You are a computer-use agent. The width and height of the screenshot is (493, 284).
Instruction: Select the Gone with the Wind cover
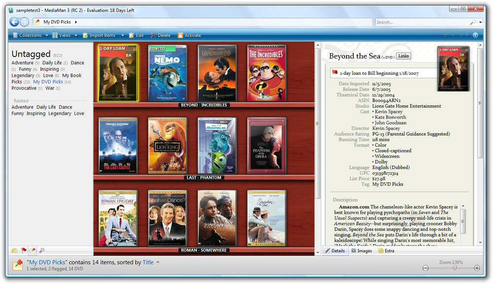pos(217,73)
